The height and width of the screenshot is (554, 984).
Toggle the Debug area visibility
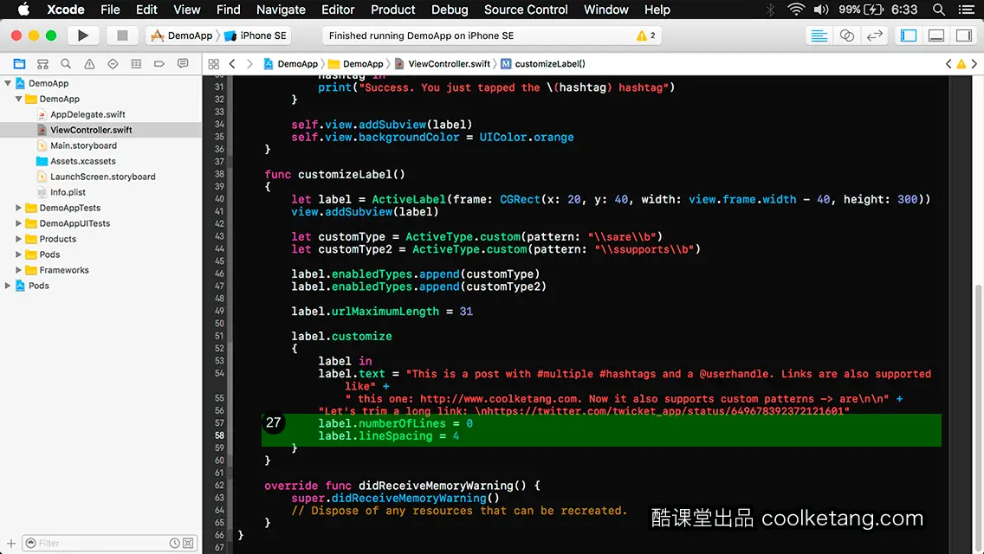(x=936, y=35)
